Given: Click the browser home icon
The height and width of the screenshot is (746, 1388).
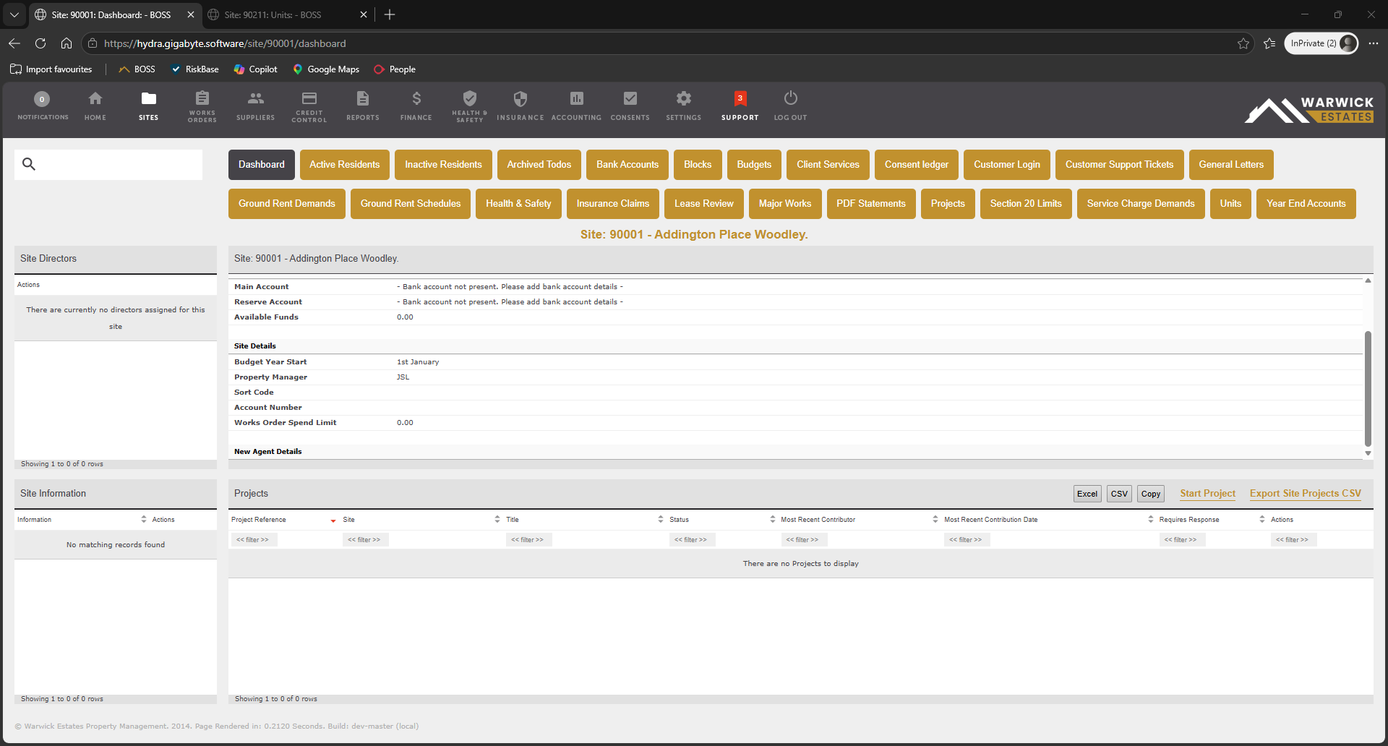Looking at the screenshot, I should 67,43.
